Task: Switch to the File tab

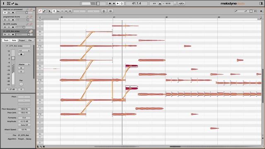Action: 30,40
